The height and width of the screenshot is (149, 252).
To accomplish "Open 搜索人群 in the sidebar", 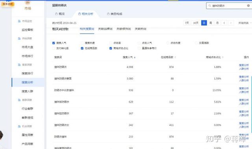I will (28, 92).
